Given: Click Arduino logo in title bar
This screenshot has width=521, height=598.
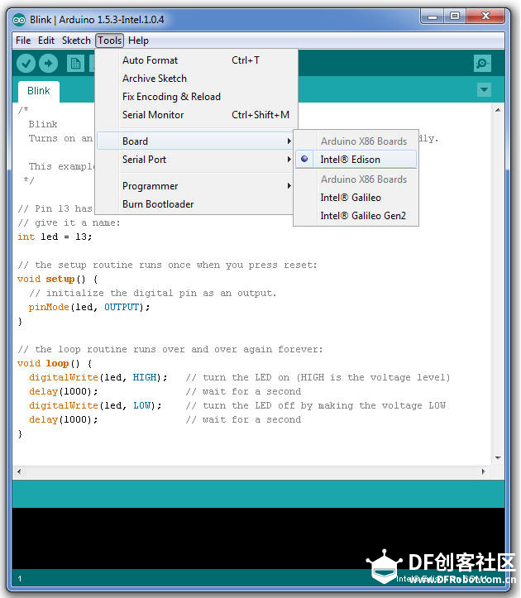Looking at the screenshot, I should coord(19,20).
